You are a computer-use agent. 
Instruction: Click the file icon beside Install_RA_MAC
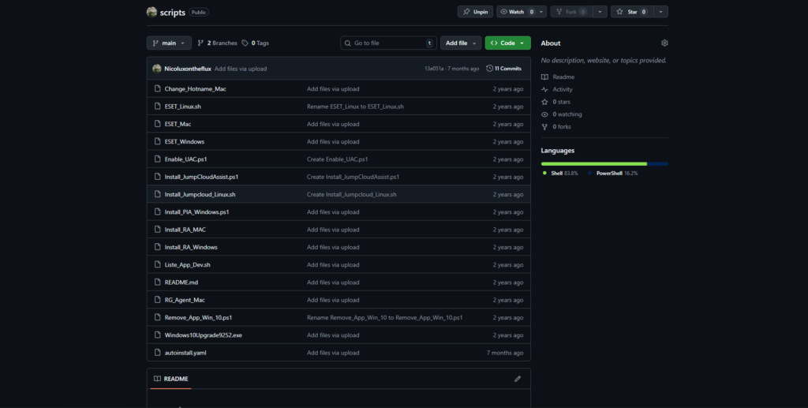pyautogui.click(x=158, y=229)
